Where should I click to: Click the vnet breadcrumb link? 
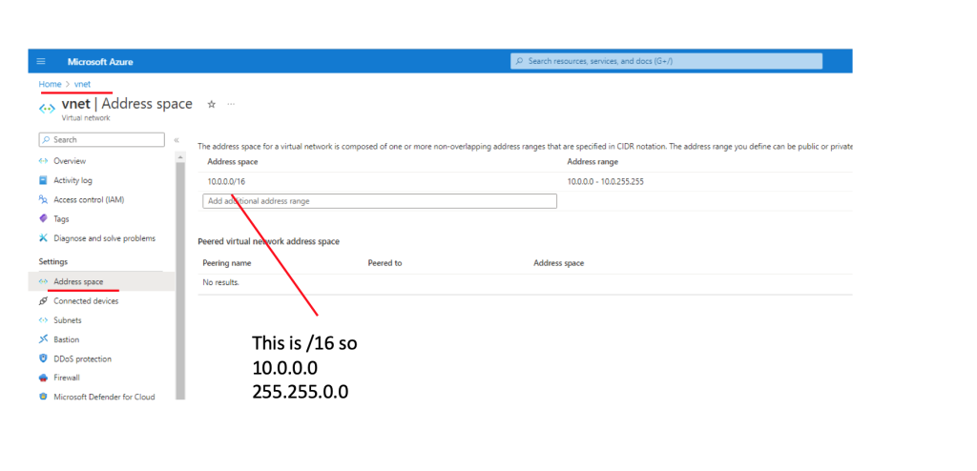tap(81, 84)
